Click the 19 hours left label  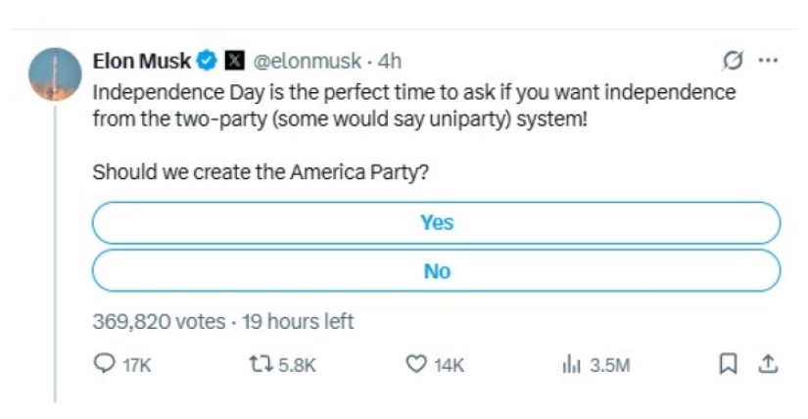point(298,321)
